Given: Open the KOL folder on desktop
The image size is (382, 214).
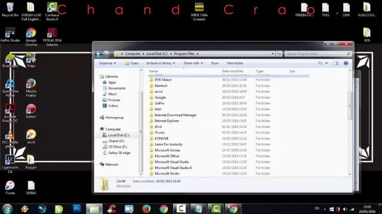Looking at the screenshot, I should point(367,35).
